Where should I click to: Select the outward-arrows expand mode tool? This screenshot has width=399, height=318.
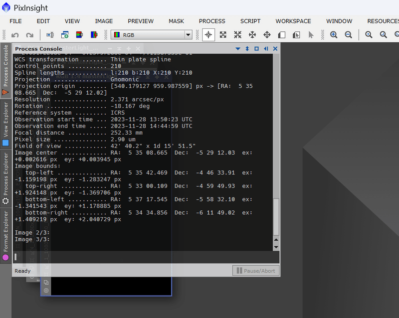click(x=223, y=35)
